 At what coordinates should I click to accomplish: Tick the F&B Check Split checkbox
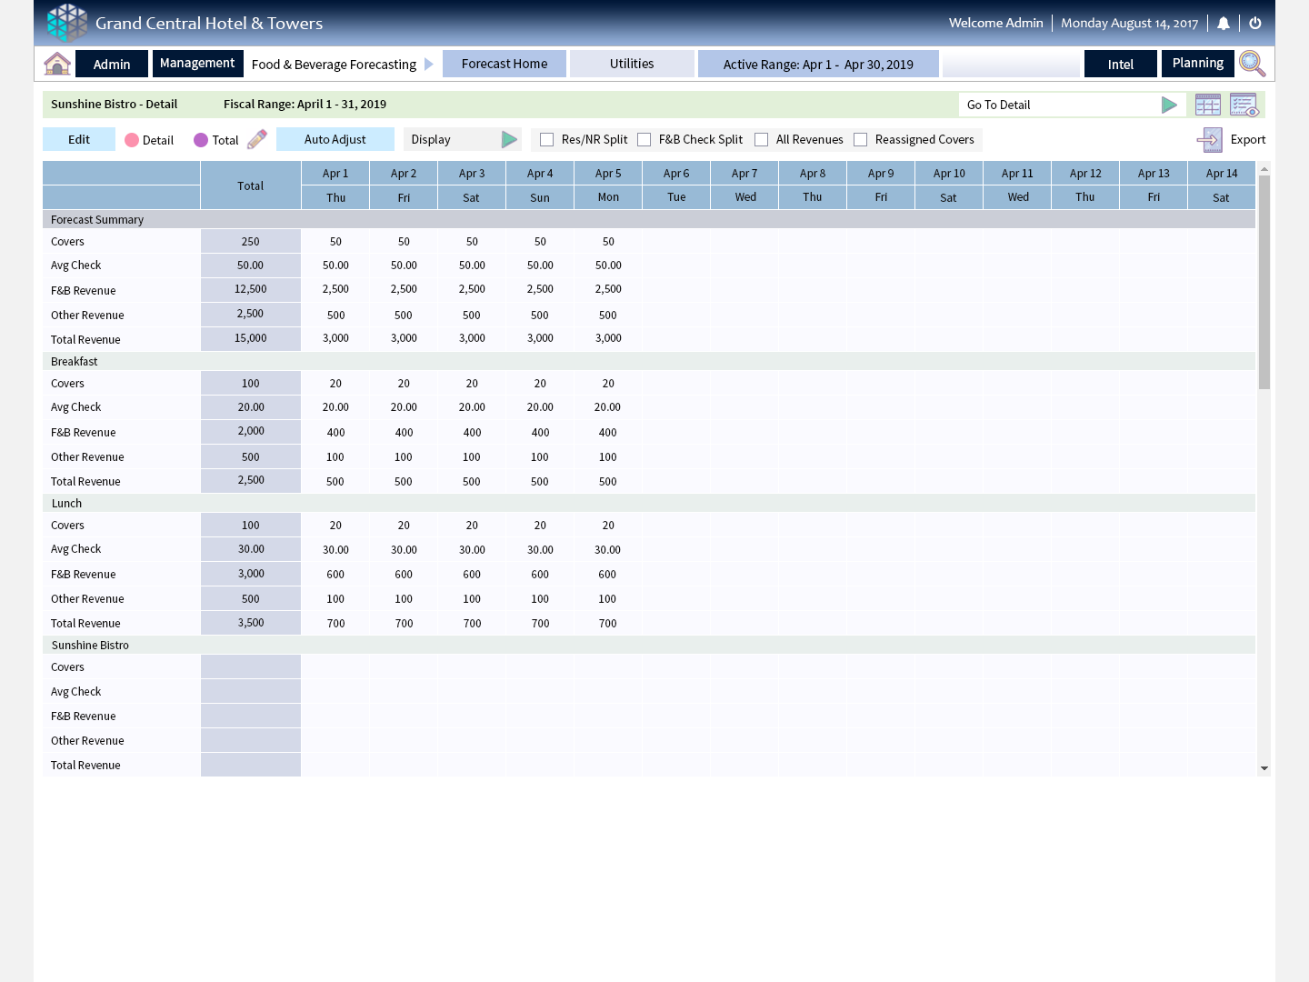[645, 140]
